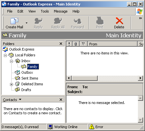Image resolution: width=145 pixels, height=131 pixels.
Task: Close the Folders pane
Action: [x=61, y=43]
